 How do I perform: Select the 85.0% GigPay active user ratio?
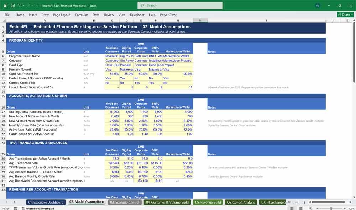[x=126, y=130]
